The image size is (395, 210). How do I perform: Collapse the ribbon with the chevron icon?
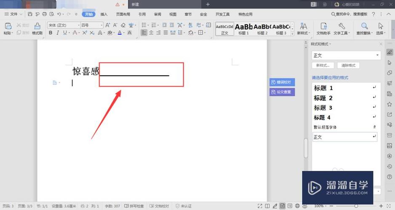388,14
